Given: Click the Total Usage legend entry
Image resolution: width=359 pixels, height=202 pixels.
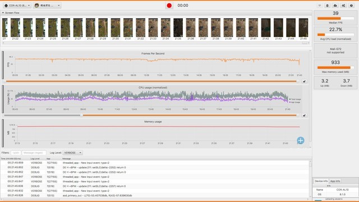Looking at the screenshot, I should 296,99.
